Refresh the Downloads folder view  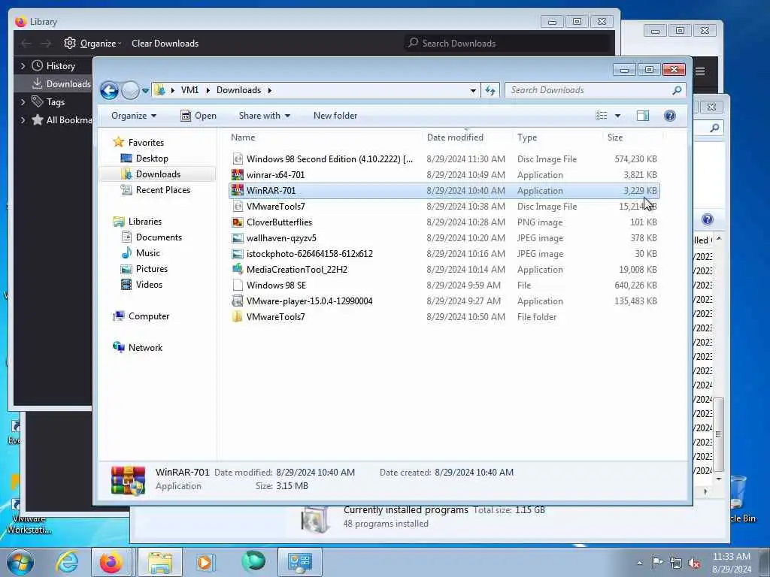pyautogui.click(x=490, y=90)
